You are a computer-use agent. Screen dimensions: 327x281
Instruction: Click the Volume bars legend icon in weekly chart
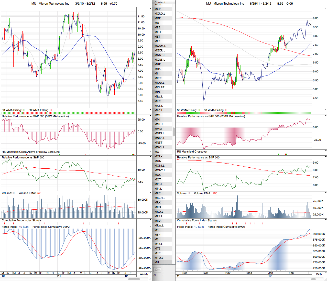tap(14, 193)
